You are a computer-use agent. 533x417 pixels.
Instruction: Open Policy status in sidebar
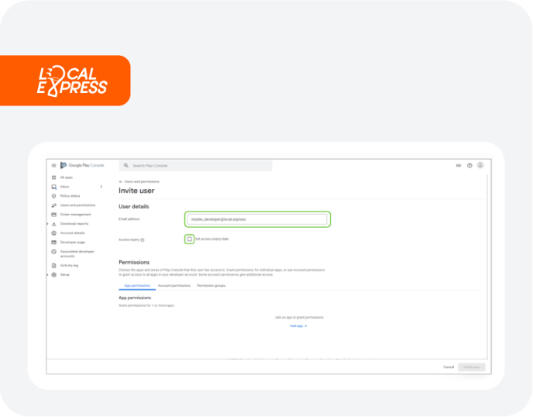click(70, 196)
